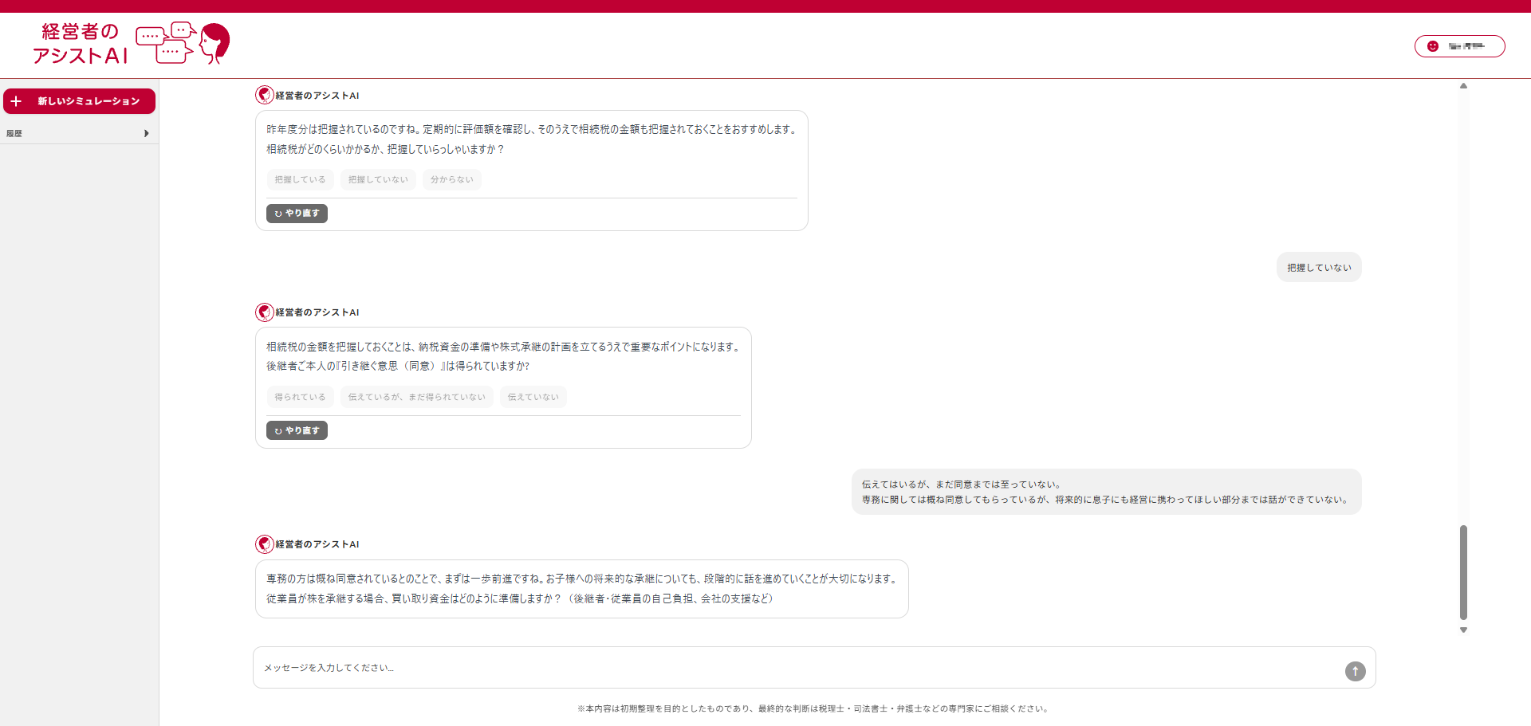
Task: Click the assistant avatar above the 後継者 consent message
Action: coord(265,312)
